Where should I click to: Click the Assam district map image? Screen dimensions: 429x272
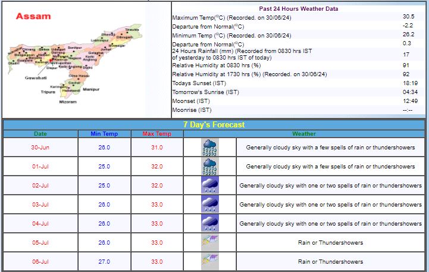point(74,61)
